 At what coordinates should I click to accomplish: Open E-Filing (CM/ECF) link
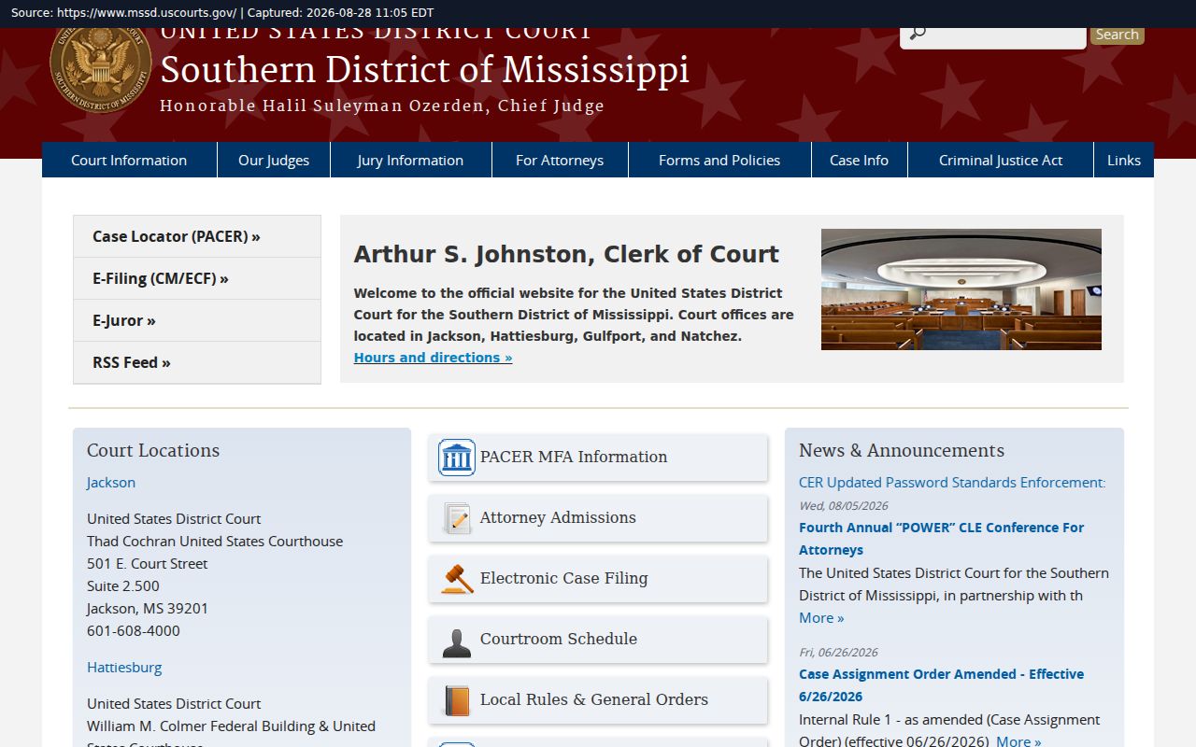pos(197,278)
